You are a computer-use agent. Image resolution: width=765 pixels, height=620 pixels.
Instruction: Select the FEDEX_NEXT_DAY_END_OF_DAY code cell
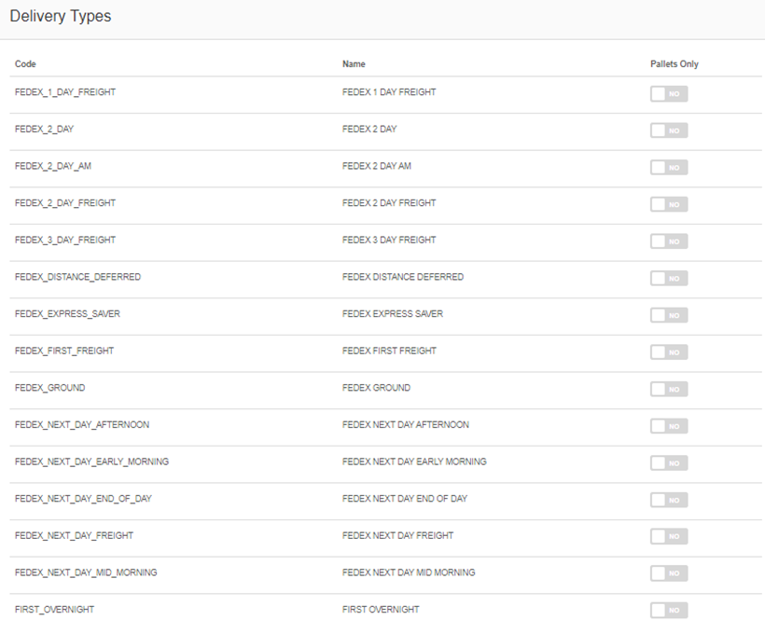tap(83, 499)
